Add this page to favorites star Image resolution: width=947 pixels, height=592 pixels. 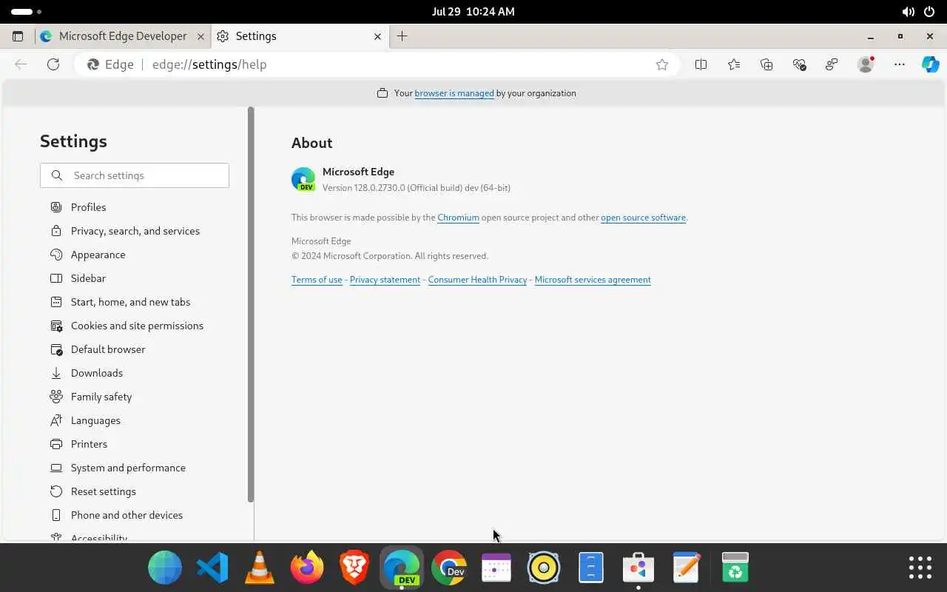point(662,64)
